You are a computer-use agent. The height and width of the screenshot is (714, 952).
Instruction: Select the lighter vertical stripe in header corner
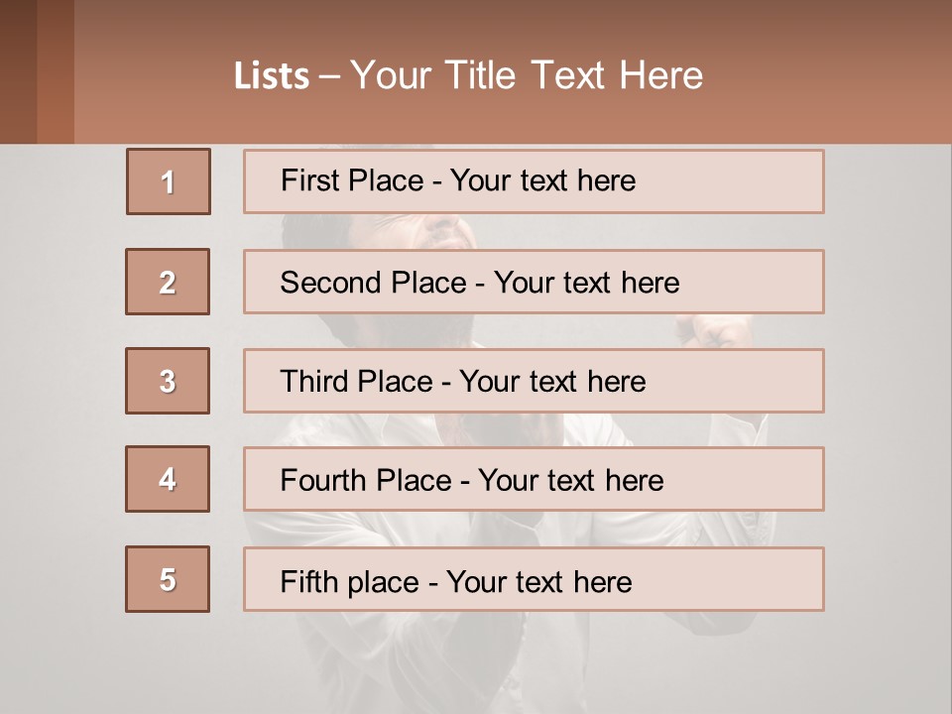(x=56, y=71)
